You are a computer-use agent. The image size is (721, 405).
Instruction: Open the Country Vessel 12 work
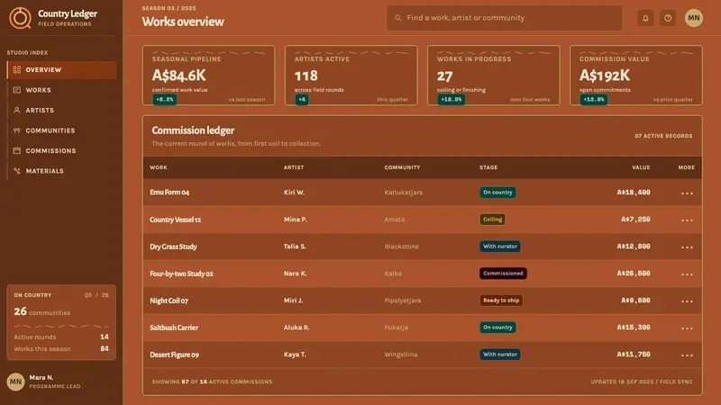(175, 220)
